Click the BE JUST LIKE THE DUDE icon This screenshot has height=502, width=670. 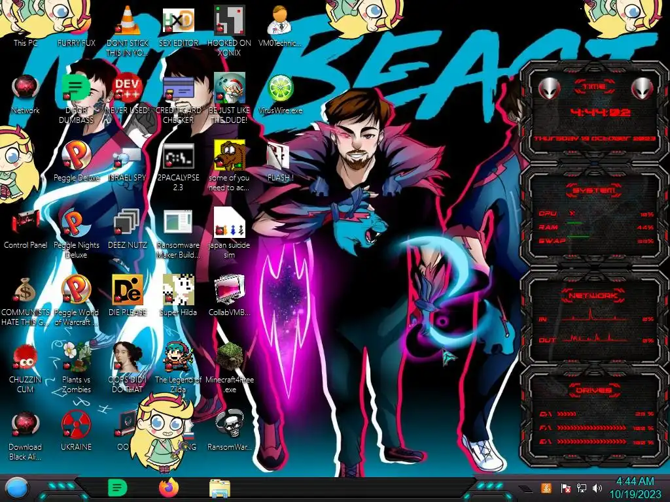click(230, 98)
